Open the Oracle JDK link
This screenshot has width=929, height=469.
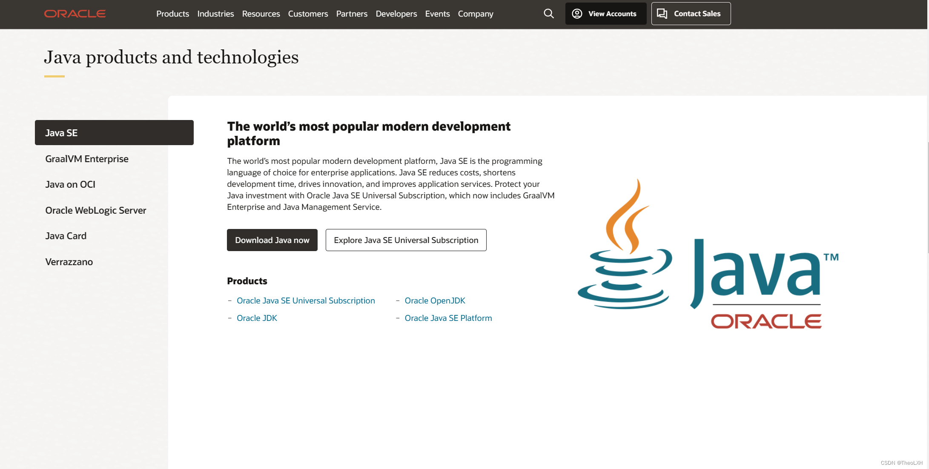(x=257, y=318)
